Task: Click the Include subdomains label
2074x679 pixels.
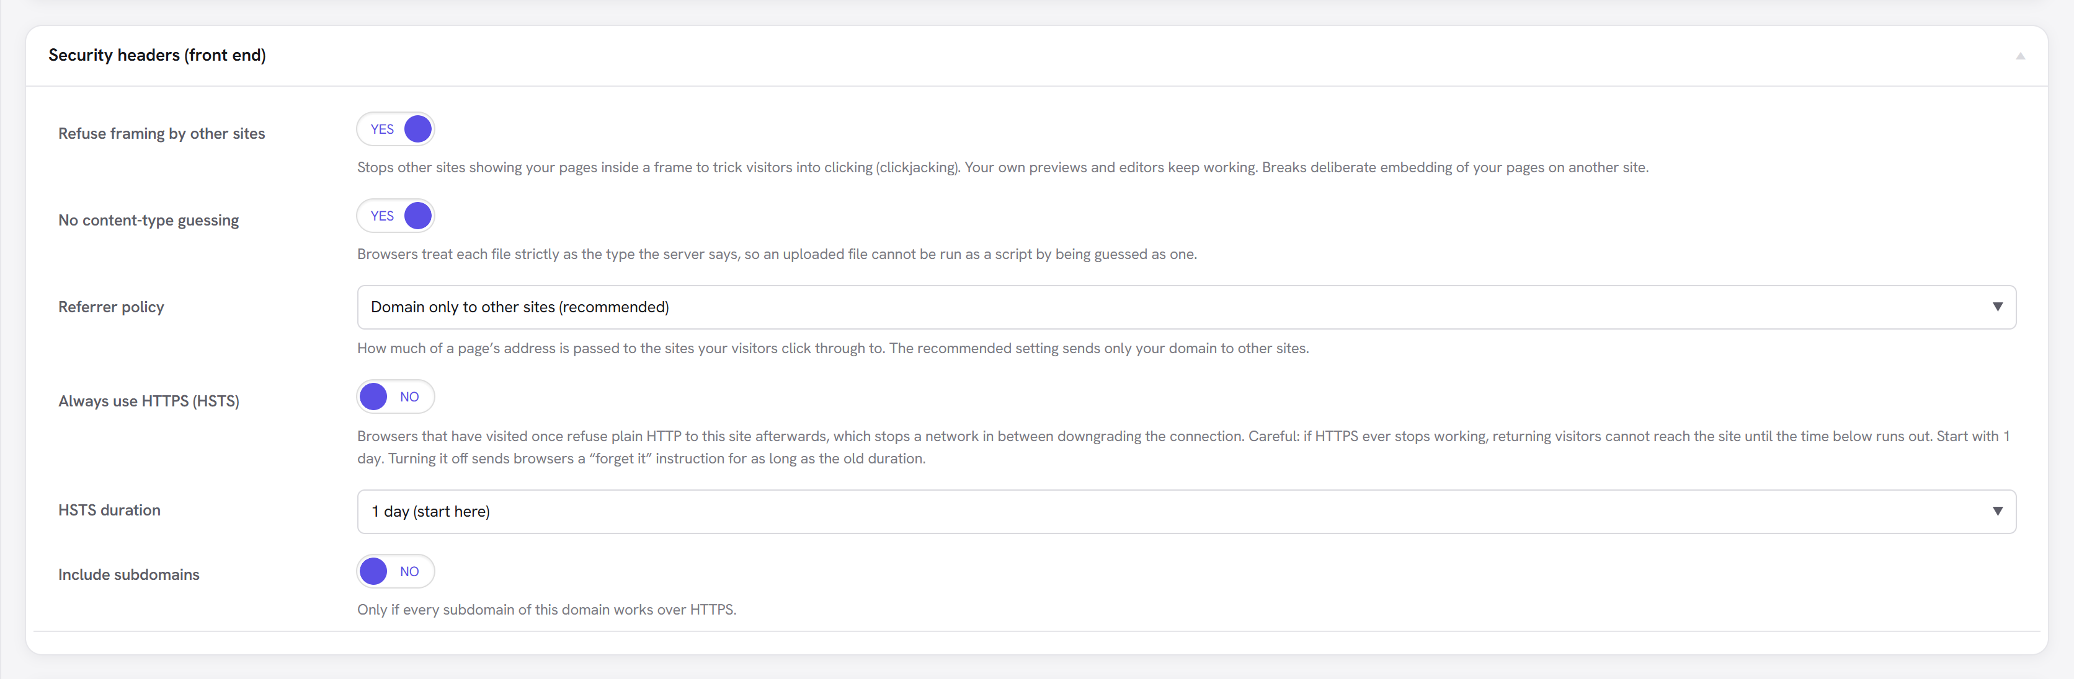Action: point(129,574)
